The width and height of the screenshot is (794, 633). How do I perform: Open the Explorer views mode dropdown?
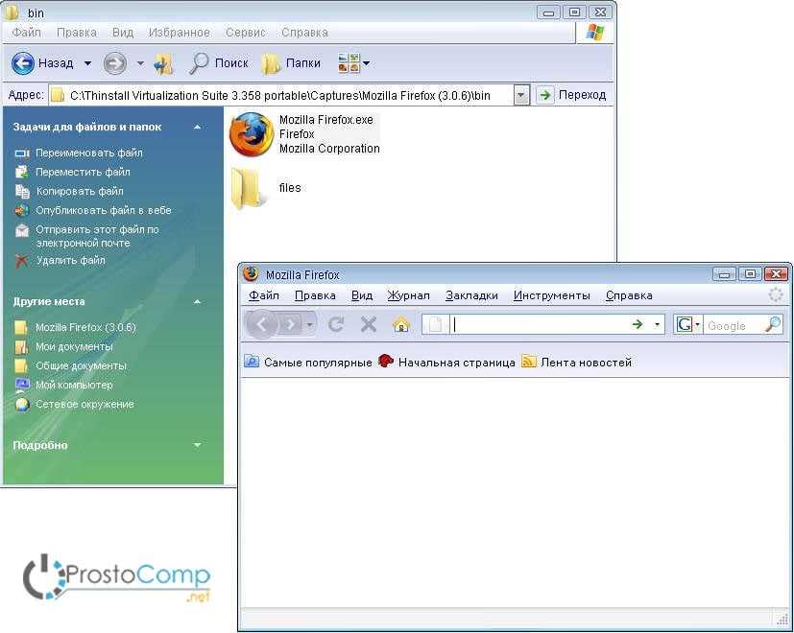pyautogui.click(x=354, y=63)
